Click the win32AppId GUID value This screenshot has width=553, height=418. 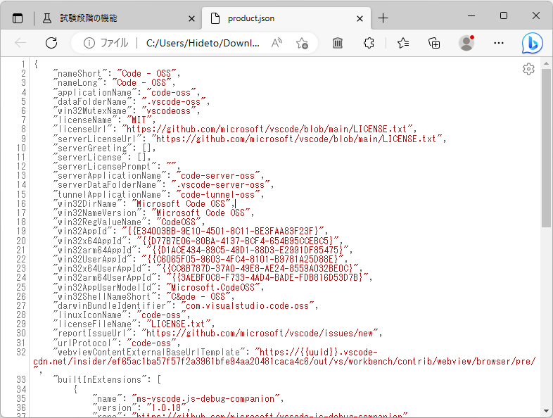click(223, 231)
